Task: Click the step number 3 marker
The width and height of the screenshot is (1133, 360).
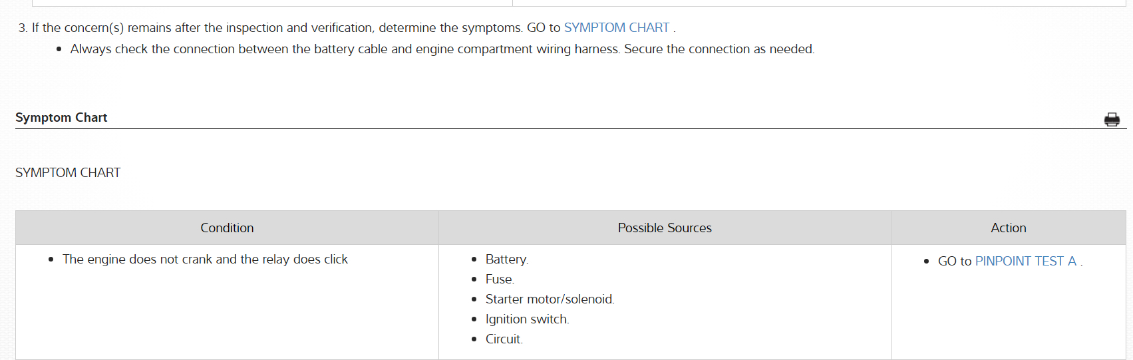Action: pos(23,28)
